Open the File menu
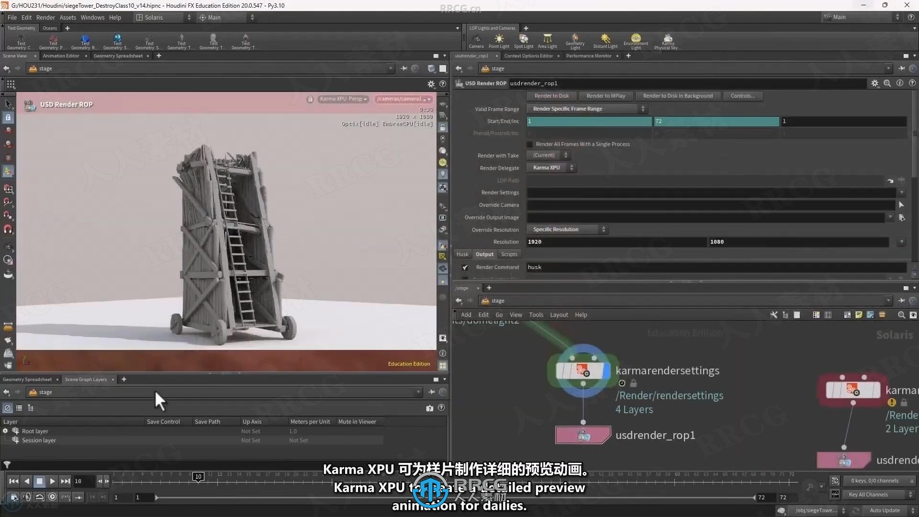The height and width of the screenshot is (517, 919). pos(12,17)
